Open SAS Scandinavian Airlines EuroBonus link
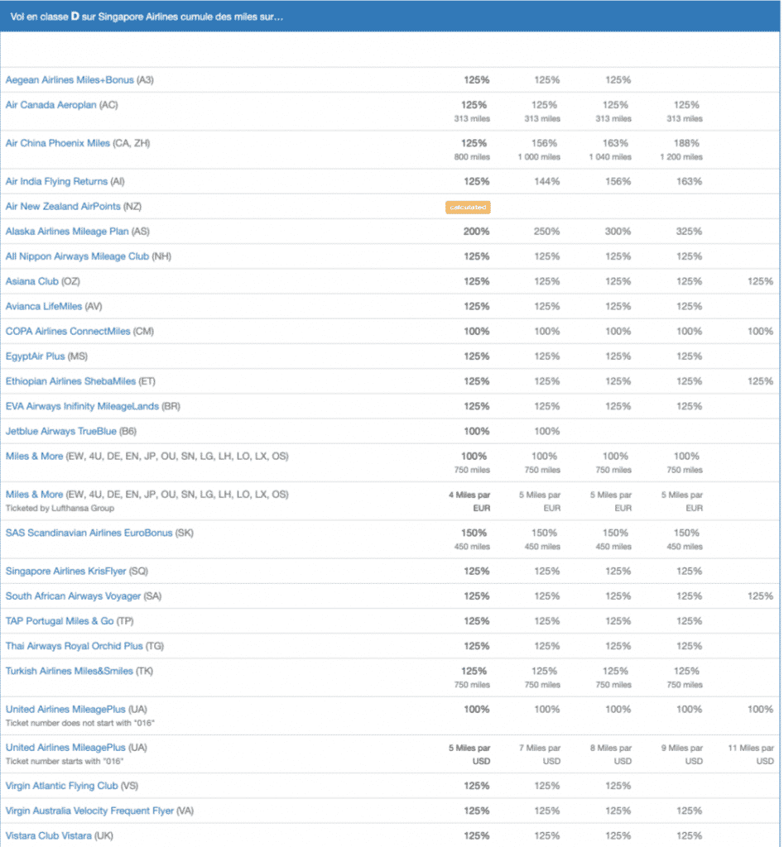This screenshot has width=784, height=847. click(89, 533)
